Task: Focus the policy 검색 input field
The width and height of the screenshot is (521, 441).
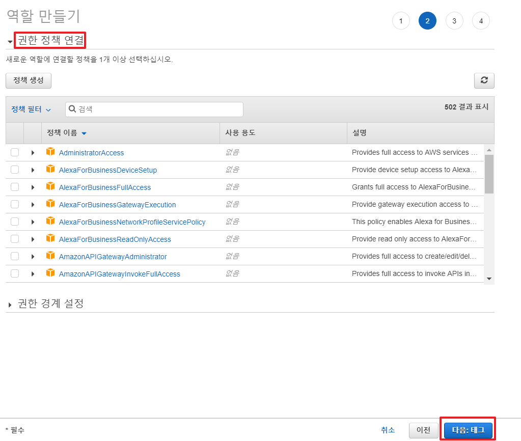Action: (158, 109)
